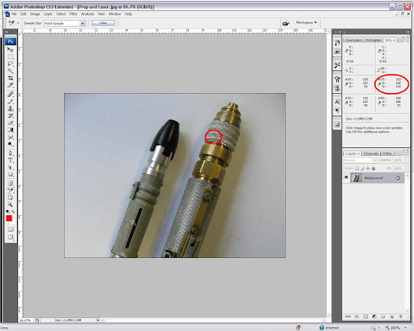Switch to the Paths tab
The height and width of the screenshot is (331, 414).
tap(387, 153)
